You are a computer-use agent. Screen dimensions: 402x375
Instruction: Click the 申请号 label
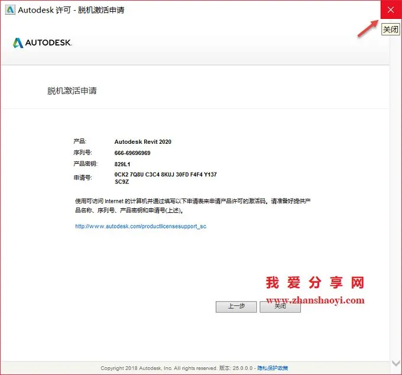point(83,177)
